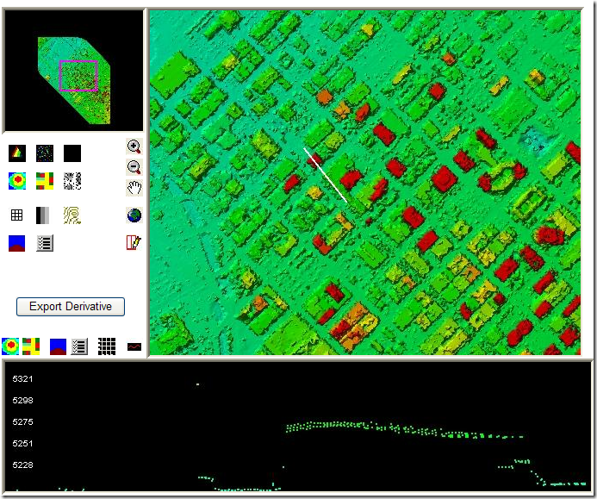This screenshot has width=597, height=499.
Task: Click heat-map icon in strip below Export Derivative
Action: tap(10, 346)
